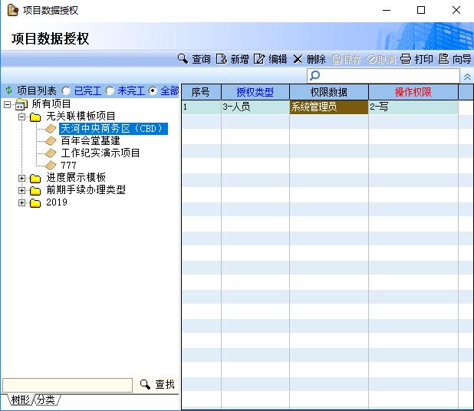Open the 向导 wizard from toolbar

(455, 59)
